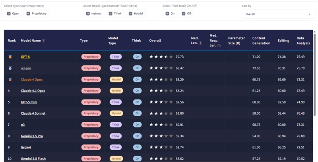The width and height of the screenshot is (318, 162).
Task: Open the Grok-4 model link
Action: 26,147
